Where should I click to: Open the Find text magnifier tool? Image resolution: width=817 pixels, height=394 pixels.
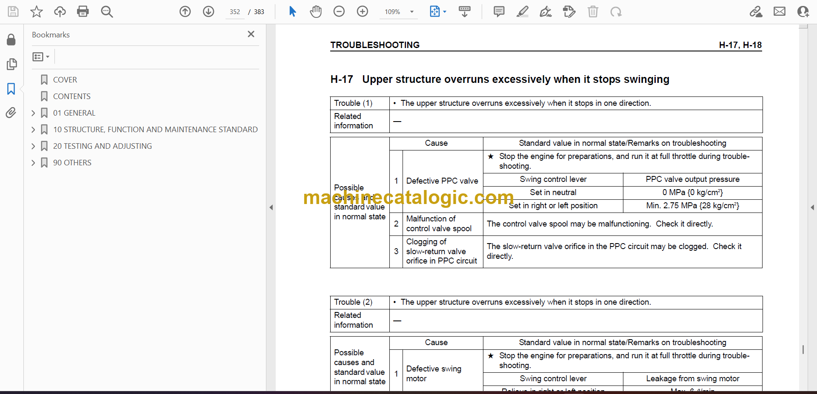(107, 11)
